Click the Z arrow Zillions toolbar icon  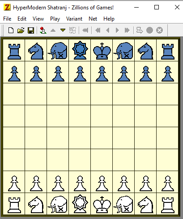pyautogui.click(x=140, y=30)
